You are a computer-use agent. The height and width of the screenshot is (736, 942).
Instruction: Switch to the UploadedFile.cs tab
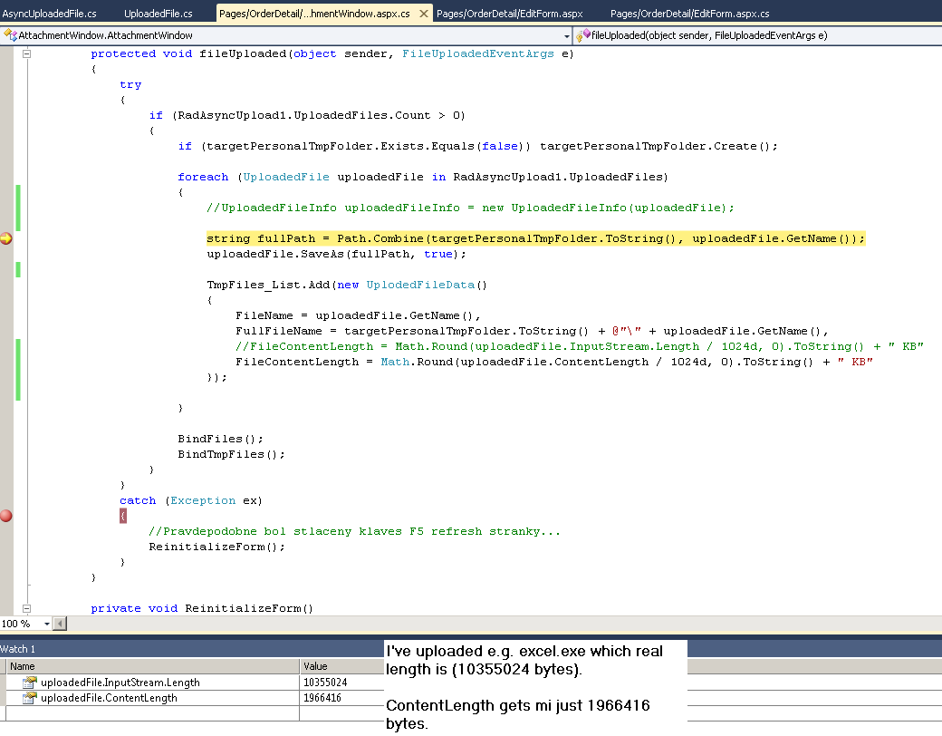[x=159, y=14]
